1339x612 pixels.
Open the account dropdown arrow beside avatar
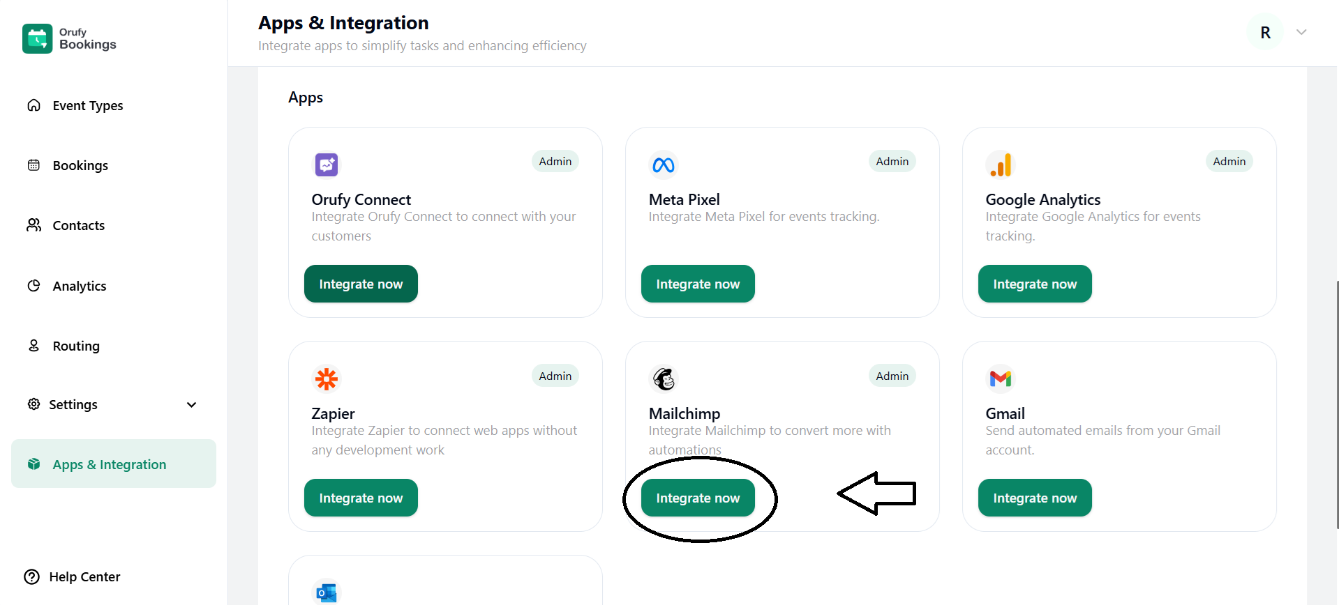[1301, 32]
